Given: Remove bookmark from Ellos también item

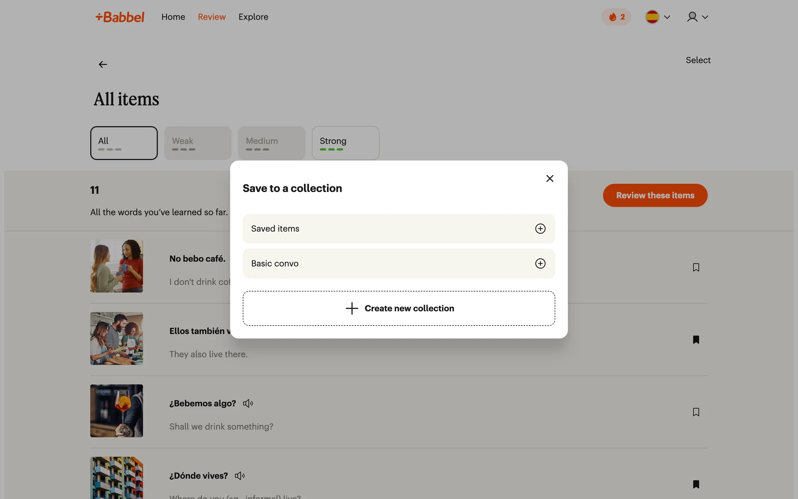Looking at the screenshot, I should tap(696, 340).
